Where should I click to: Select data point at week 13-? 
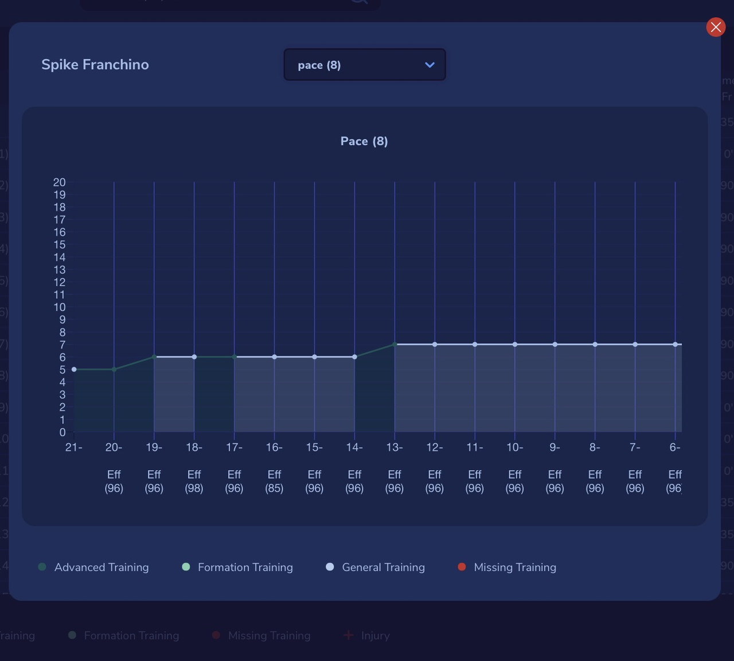pos(395,345)
